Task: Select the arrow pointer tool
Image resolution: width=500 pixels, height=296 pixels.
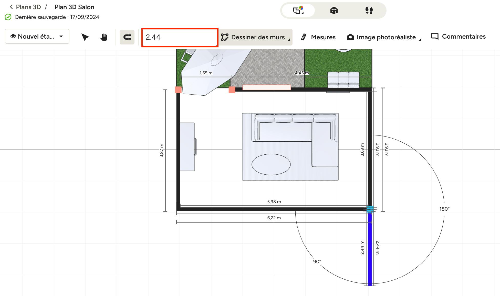Action: pos(85,37)
